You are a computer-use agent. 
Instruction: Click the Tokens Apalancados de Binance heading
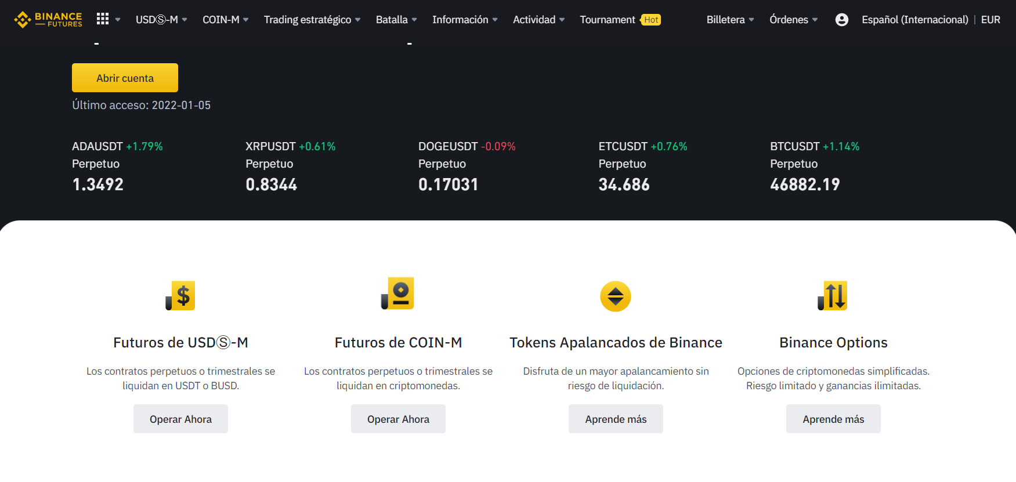pyautogui.click(x=616, y=343)
